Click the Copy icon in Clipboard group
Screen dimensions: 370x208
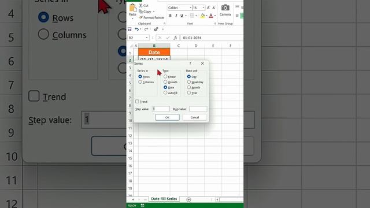coord(140,12)
